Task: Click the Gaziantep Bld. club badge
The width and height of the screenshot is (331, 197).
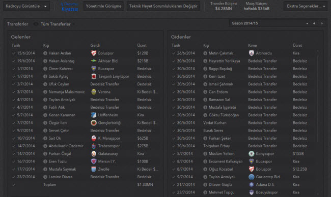Action: [x=251, y=177]
